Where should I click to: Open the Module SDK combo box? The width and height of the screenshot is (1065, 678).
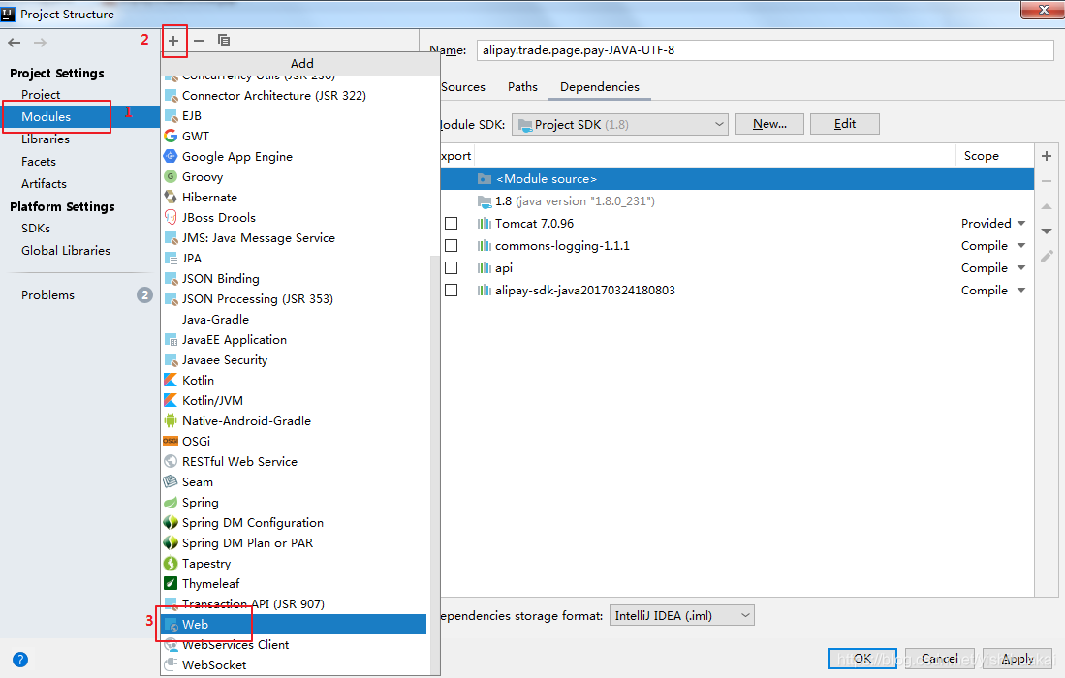pos(619,125)
